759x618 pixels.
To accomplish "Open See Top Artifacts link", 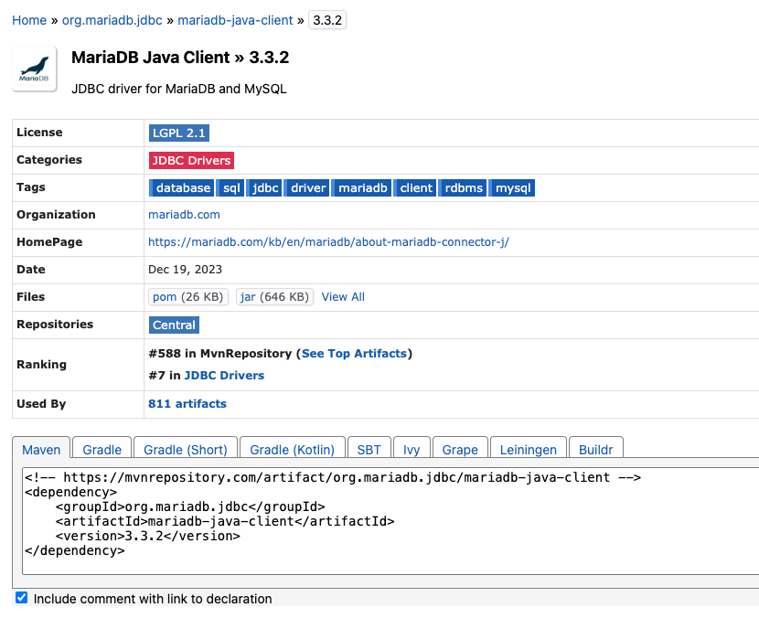I will tap(354, 354).
